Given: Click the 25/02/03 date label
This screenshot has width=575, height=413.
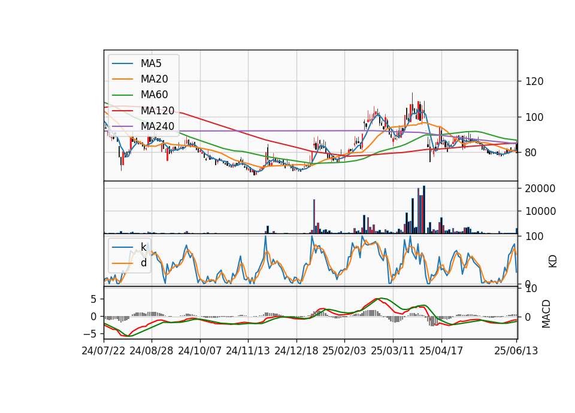Looking at the screenshot, I should coord(344,351).
